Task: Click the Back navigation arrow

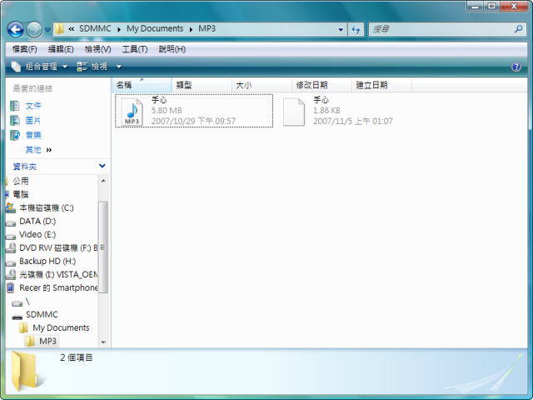Action: (x=15, y=30)
